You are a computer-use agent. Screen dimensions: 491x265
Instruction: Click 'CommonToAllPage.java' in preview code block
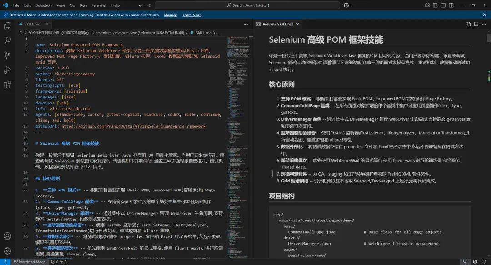tap(311, 232)
